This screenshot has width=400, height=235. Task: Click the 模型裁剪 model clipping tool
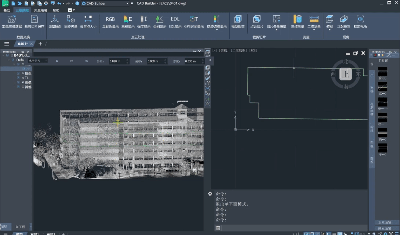pyautogui.click(x=238, y=19)
